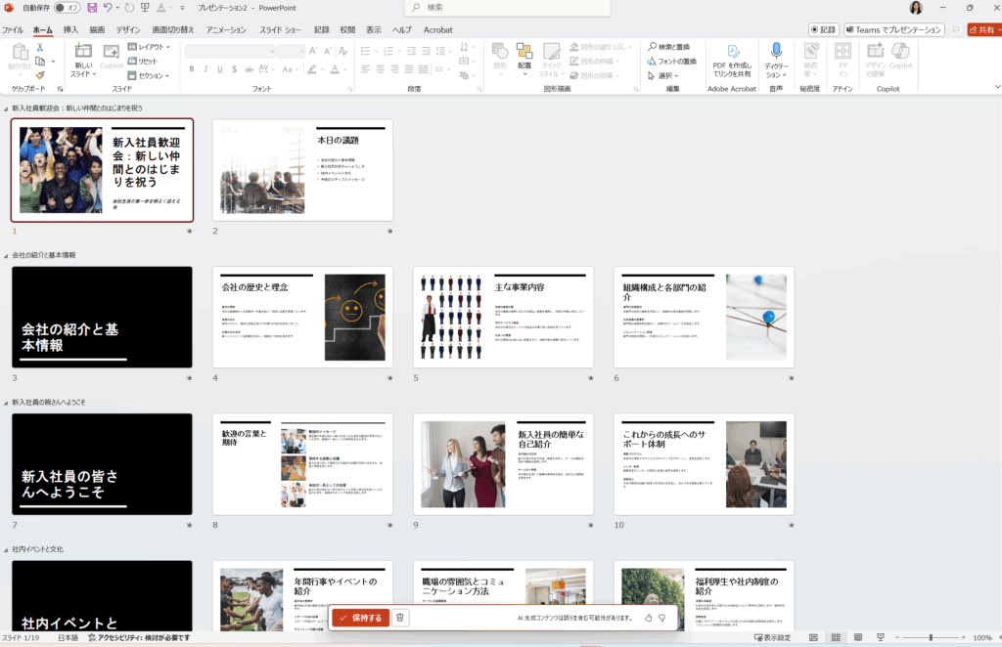Viewport: 1002px width, 647px height.
Task: Click the zoom slider in the status bar
Action: pyautogui.click(x=929, y=637)
